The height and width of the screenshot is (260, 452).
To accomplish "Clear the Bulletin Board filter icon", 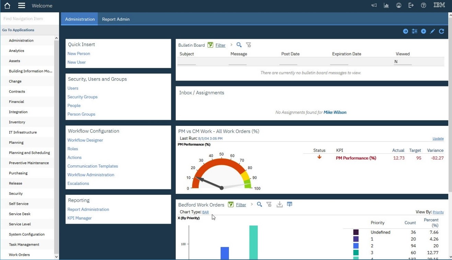I will [249, 45].
